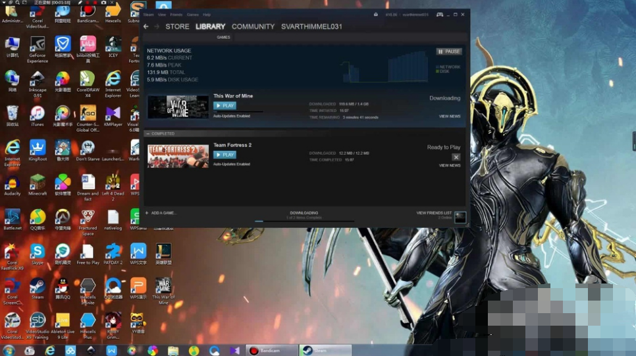Click Team Fortress 2 game thumbnail
636x356 pixels.
click(x=178, y=156)
